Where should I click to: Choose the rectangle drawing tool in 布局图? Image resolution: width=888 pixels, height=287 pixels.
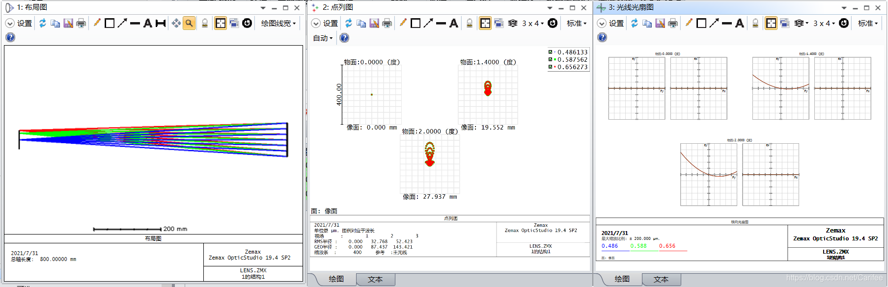110,23
